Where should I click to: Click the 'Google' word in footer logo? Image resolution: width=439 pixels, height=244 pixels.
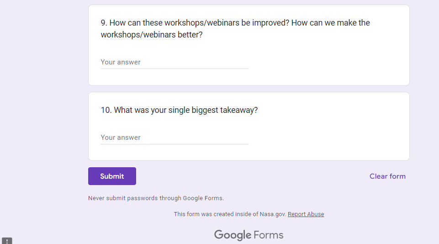tap(233, 235)
